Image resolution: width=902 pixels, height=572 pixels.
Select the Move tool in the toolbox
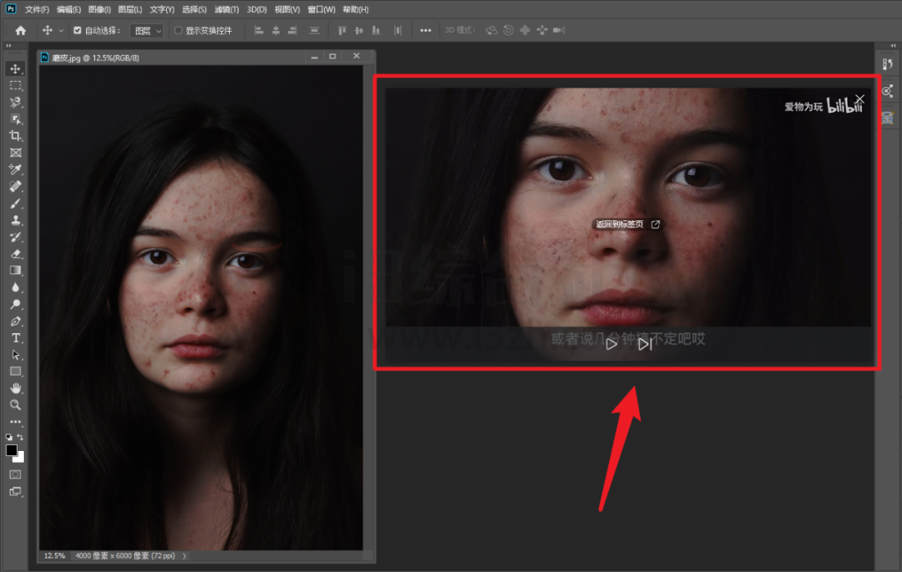pos(16,69)
